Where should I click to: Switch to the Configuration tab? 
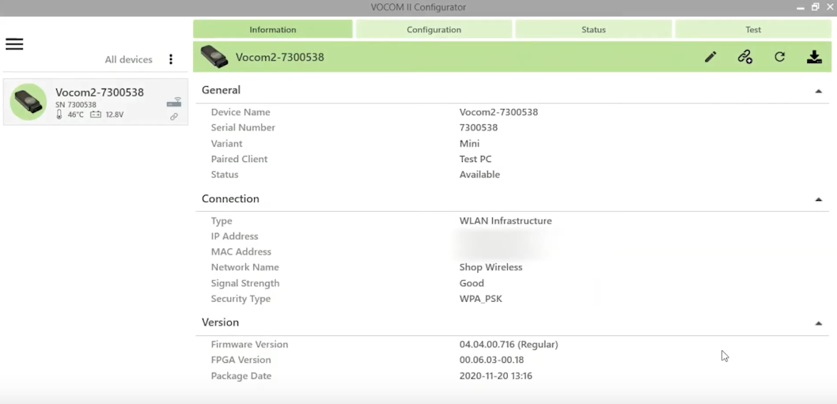click(434, 29)
